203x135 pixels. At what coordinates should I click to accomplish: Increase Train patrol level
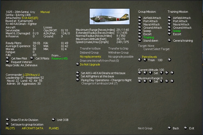click(x=170, y=60)
